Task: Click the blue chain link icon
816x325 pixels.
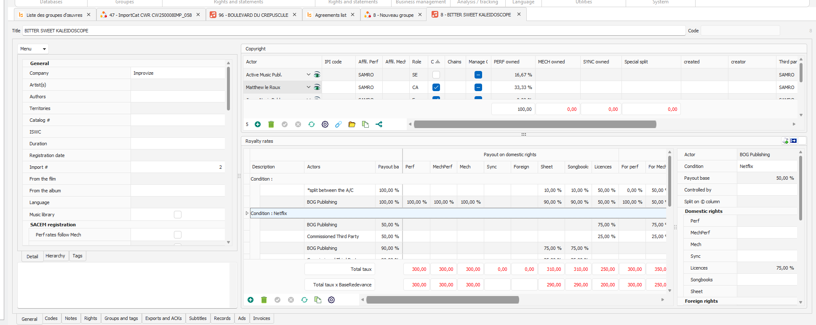Action: pos(339,124)
